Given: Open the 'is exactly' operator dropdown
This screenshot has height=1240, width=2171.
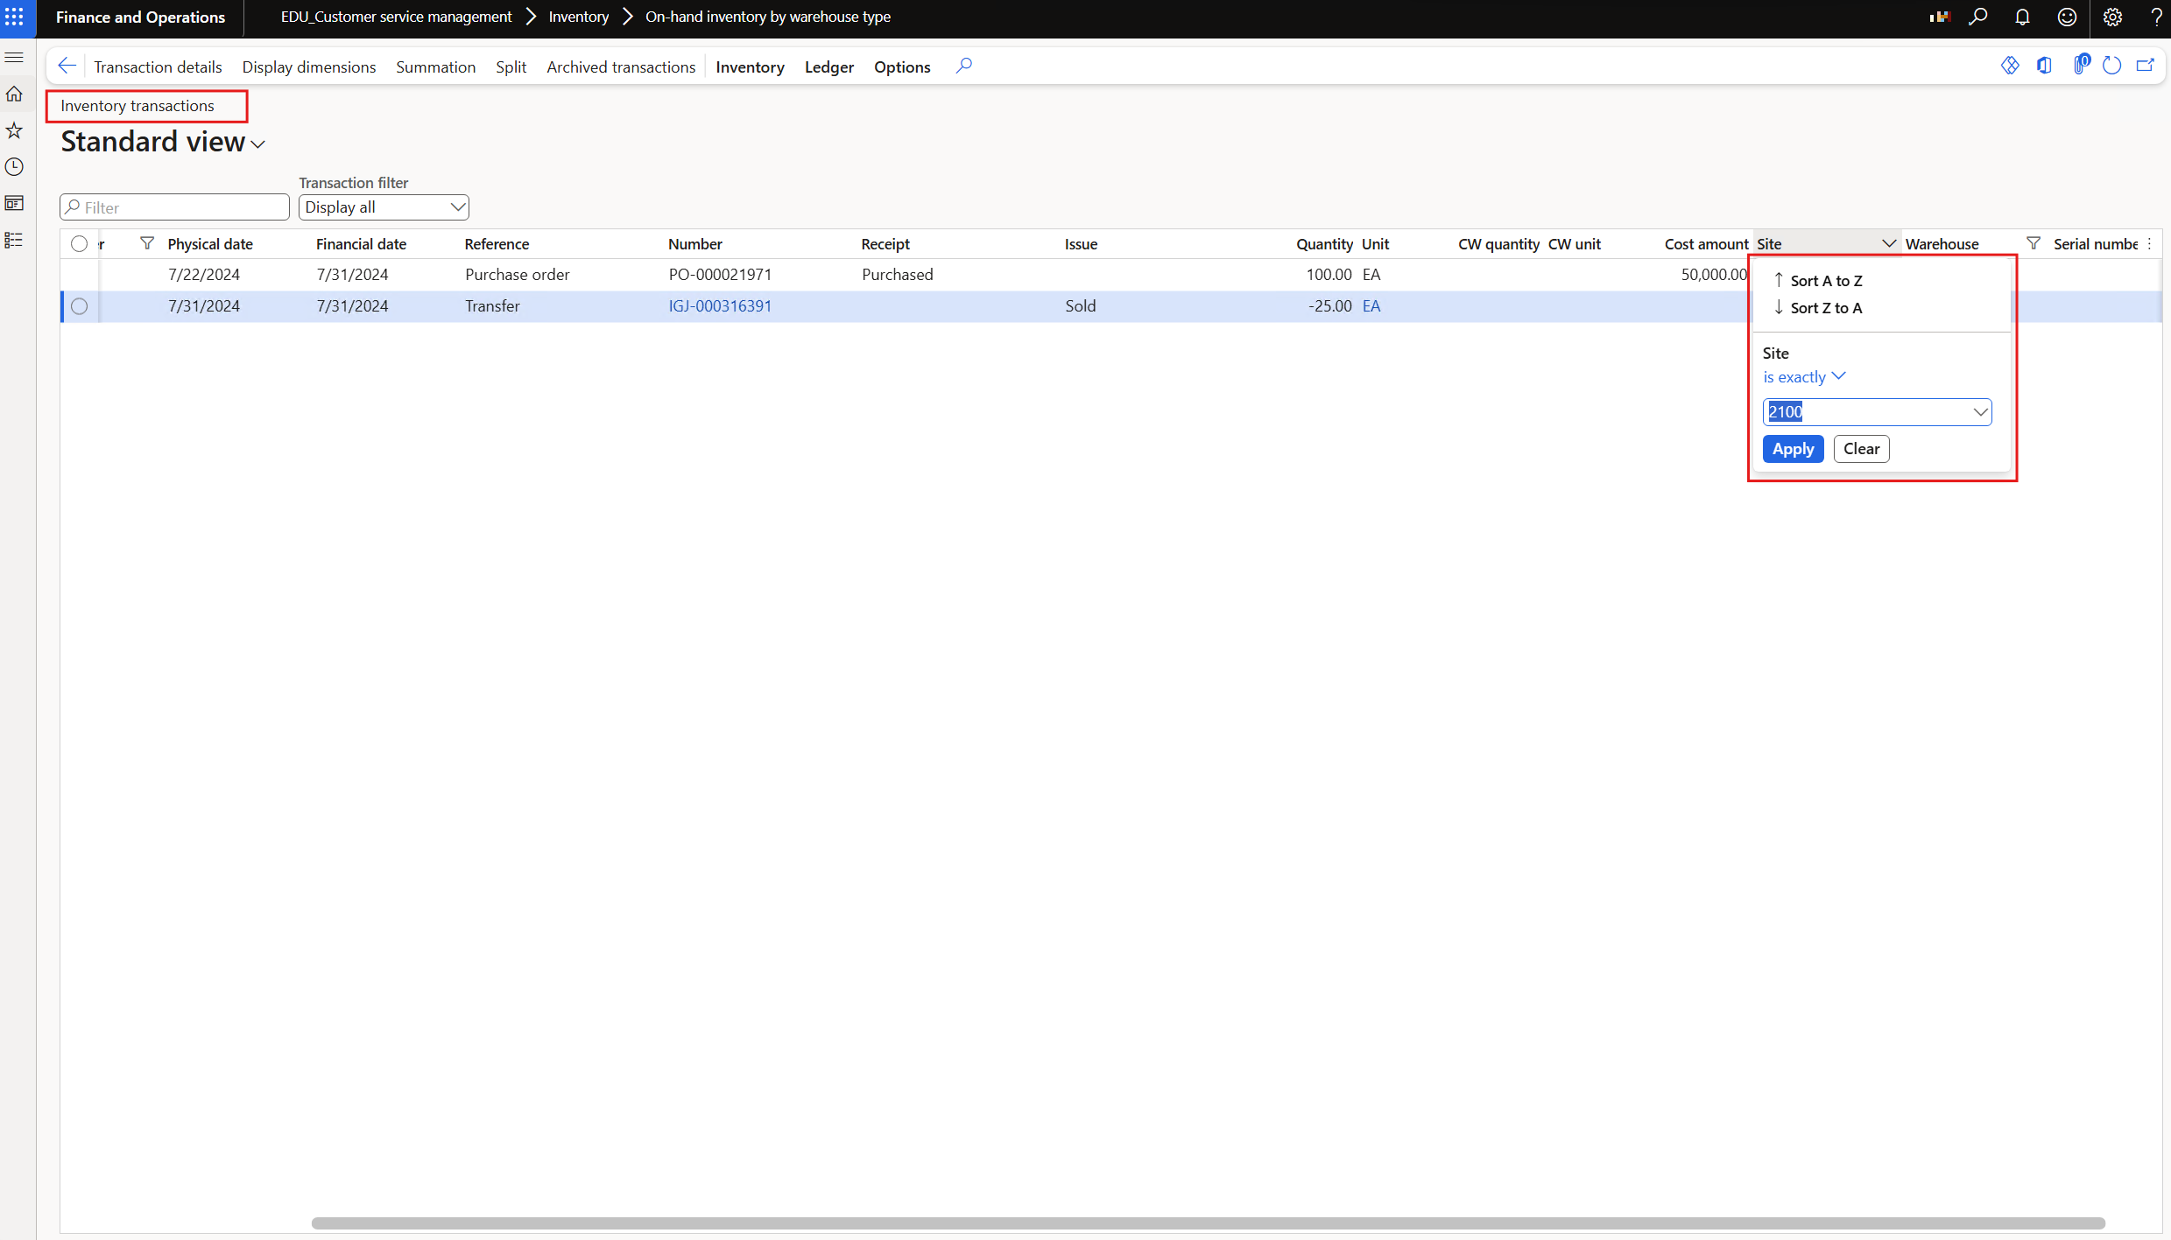Looking at the screenshot, I should click(1804, 377).
